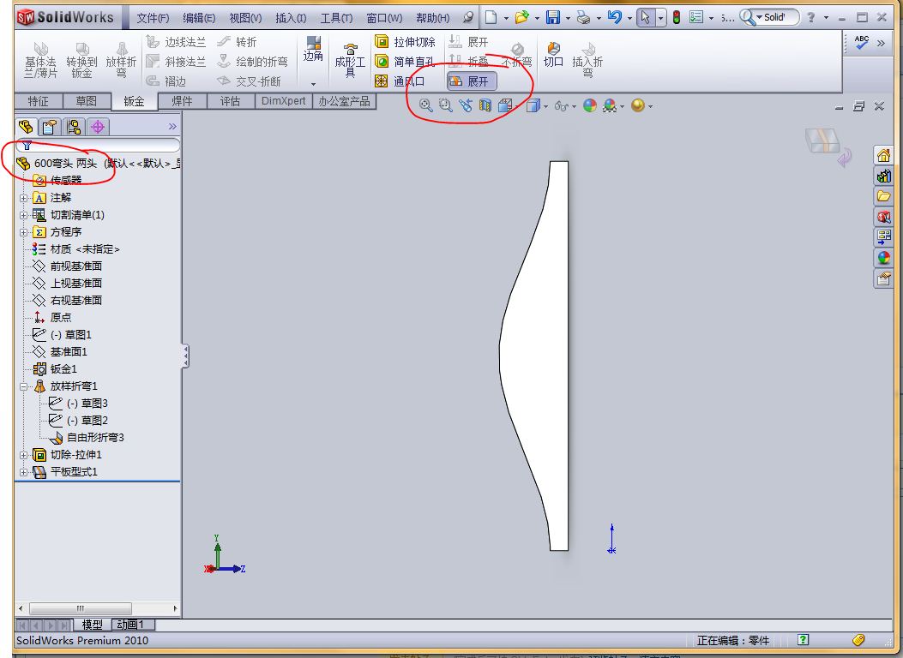Select the 不折弯 no bends tool
The width and height of the screenshot is (903, 658).
tap(516, 56)
